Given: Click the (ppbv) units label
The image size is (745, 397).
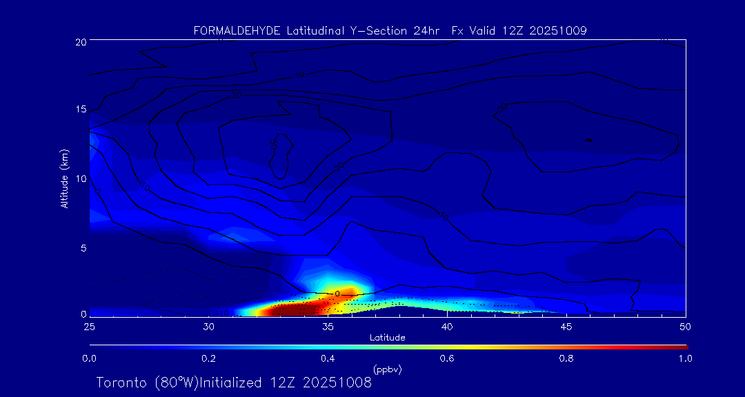Looking at the screenshot, I should (388, 369).
